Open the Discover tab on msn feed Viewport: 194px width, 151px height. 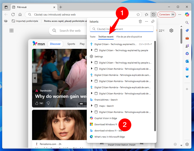pos(55,44)
